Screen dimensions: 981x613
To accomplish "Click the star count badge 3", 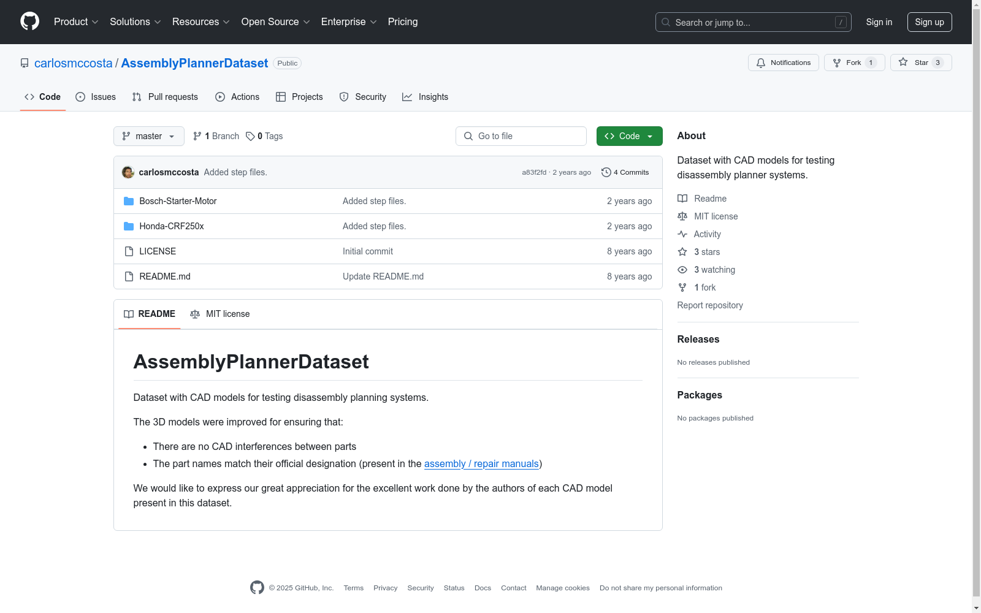I will [x=937, y=63].
